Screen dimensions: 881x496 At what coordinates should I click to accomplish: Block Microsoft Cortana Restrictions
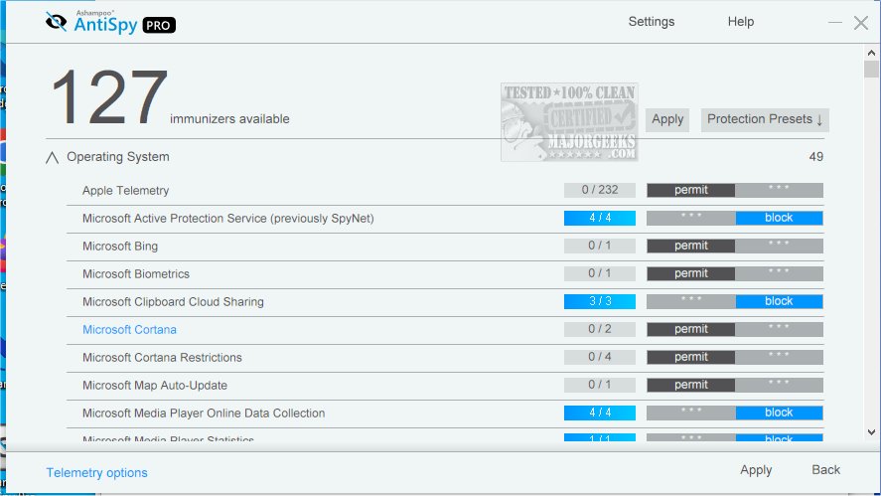(x=779, y=357)
